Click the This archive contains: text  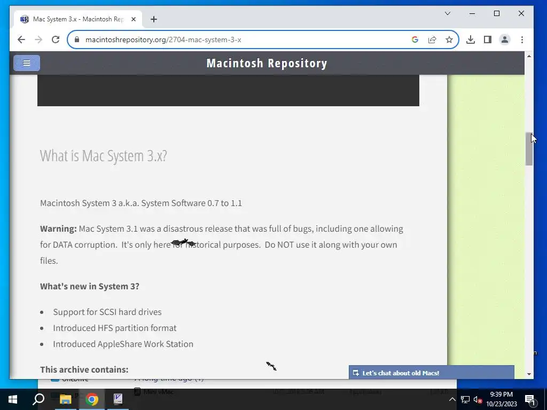coord(84,369)
